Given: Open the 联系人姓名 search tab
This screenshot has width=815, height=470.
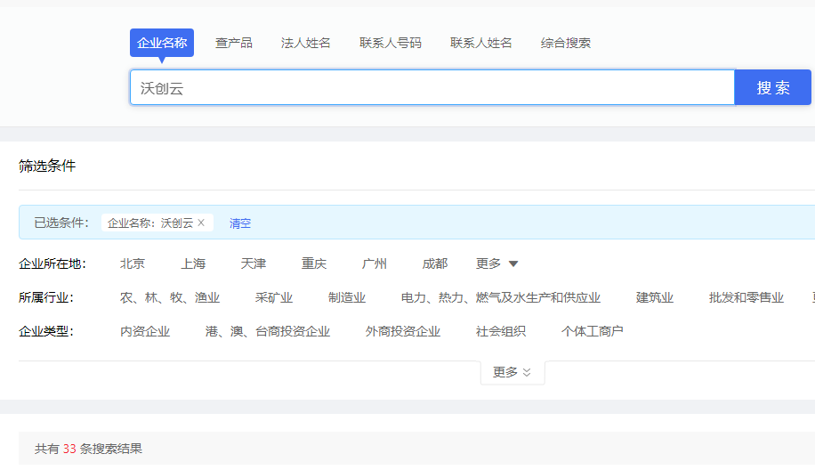Looking at the screenshot, I should (x=480, y=43).
